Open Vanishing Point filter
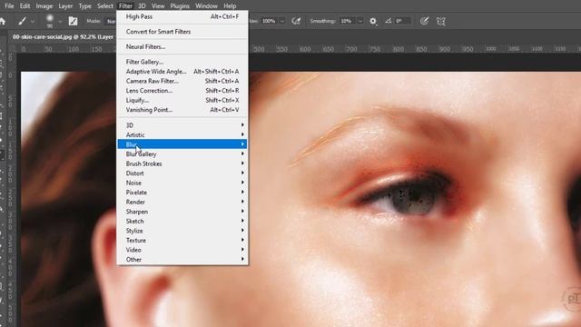This screenshot has width=581, height=327. [x=182, y=110]
